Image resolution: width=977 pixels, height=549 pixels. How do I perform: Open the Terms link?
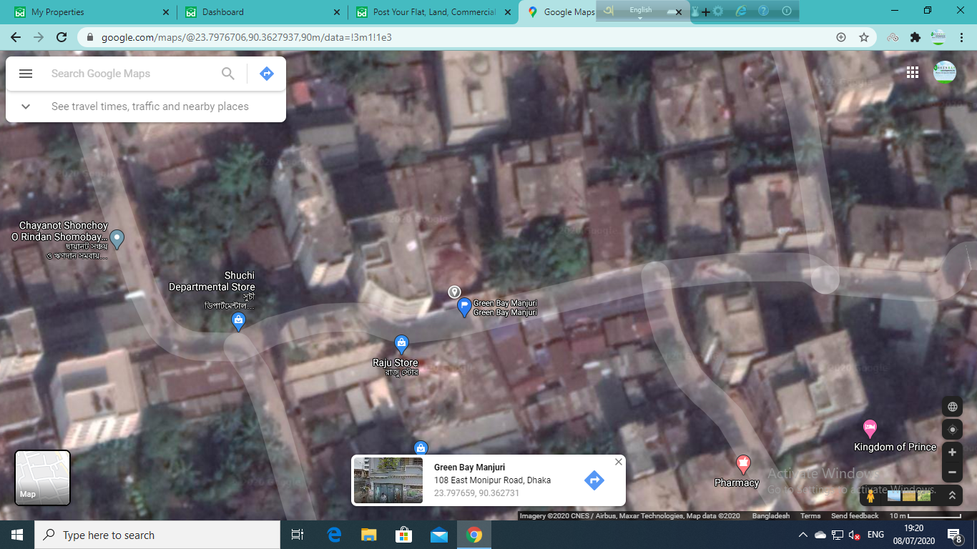pyautogui.click(x=810, y=516)
